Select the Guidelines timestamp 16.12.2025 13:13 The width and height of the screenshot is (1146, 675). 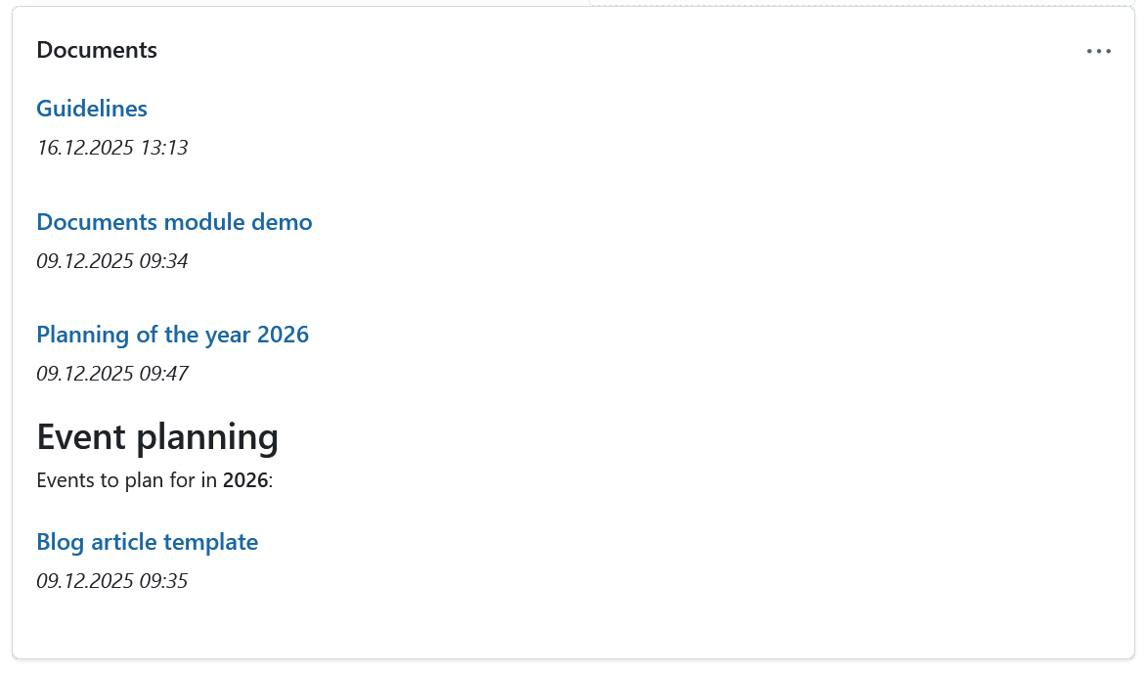pyautogui.click(x=111, y=148)
